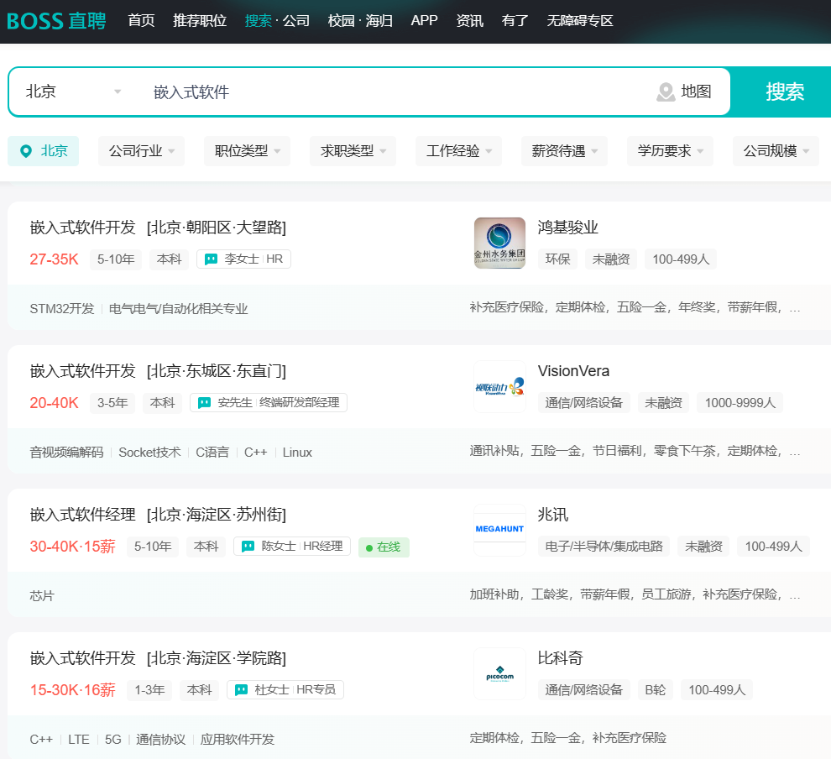Click the Linux skill tag
831x759 pixels.
tap(297, 452)
